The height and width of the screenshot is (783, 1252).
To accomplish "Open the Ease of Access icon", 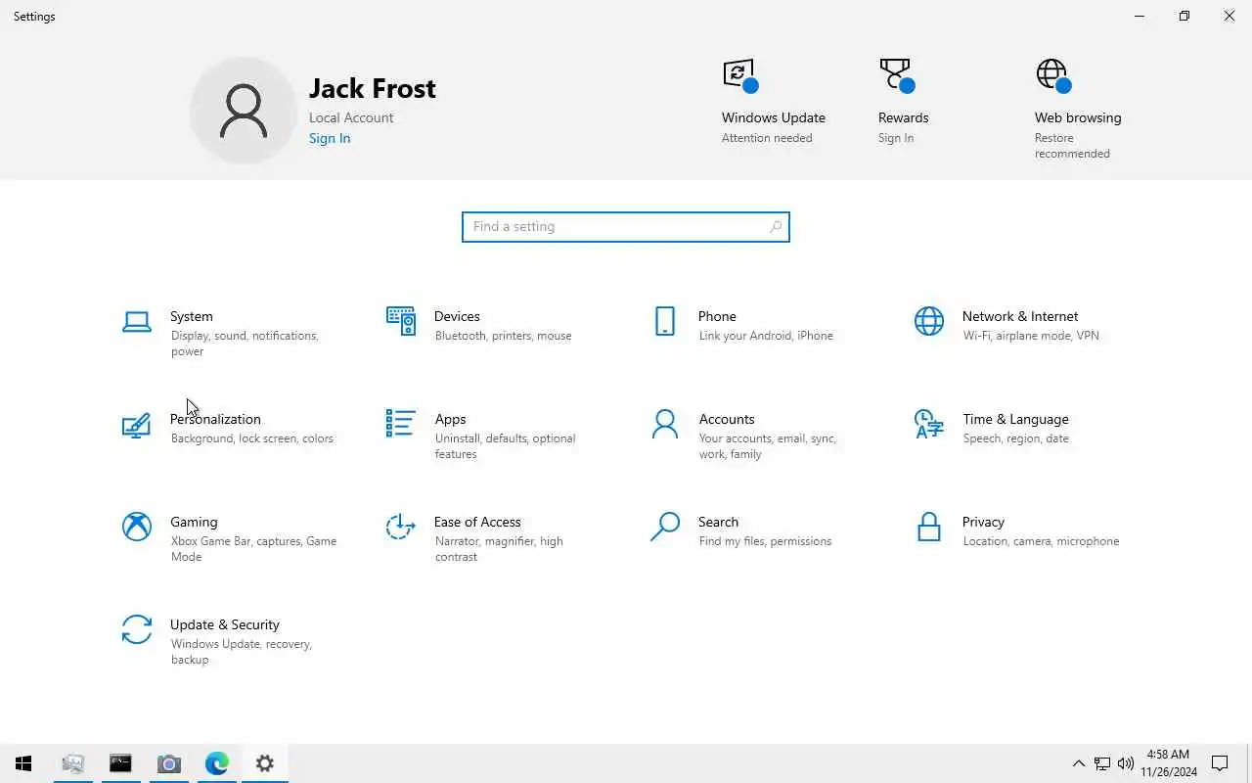I will 401,527.
